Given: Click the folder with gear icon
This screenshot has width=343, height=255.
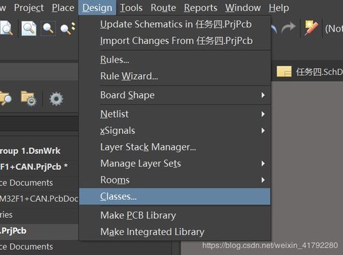Looking at the screenshot, I should (x=28, y=99).
